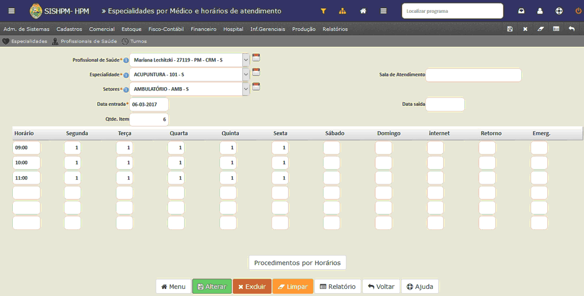Open calendar icon beside Profissional de Saúde
Viewport: 584px width, 296px height.
(256, 57)
